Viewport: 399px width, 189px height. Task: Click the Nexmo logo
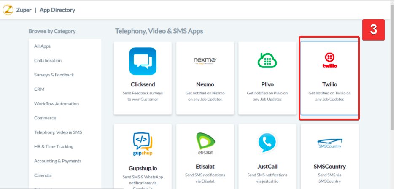coord(205,60)
